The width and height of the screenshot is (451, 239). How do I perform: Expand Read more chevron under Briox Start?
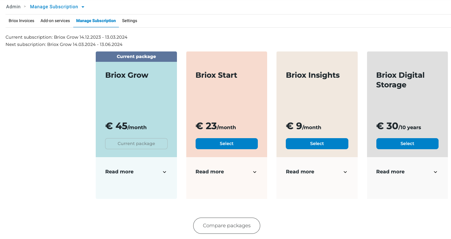[255, 172]
